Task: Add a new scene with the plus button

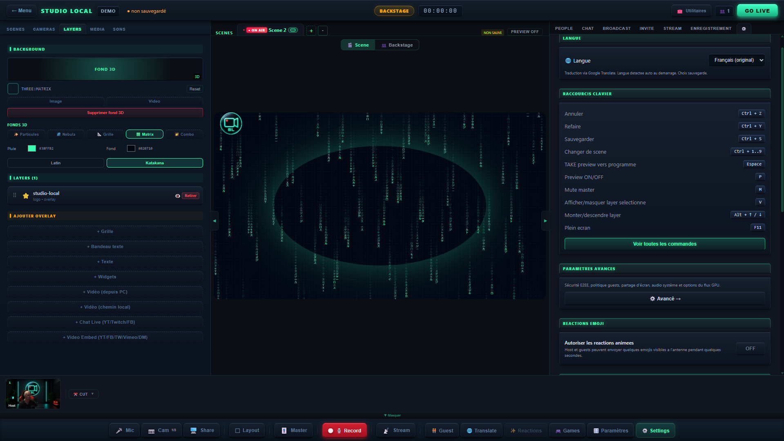Action: [x=311, y=31]
